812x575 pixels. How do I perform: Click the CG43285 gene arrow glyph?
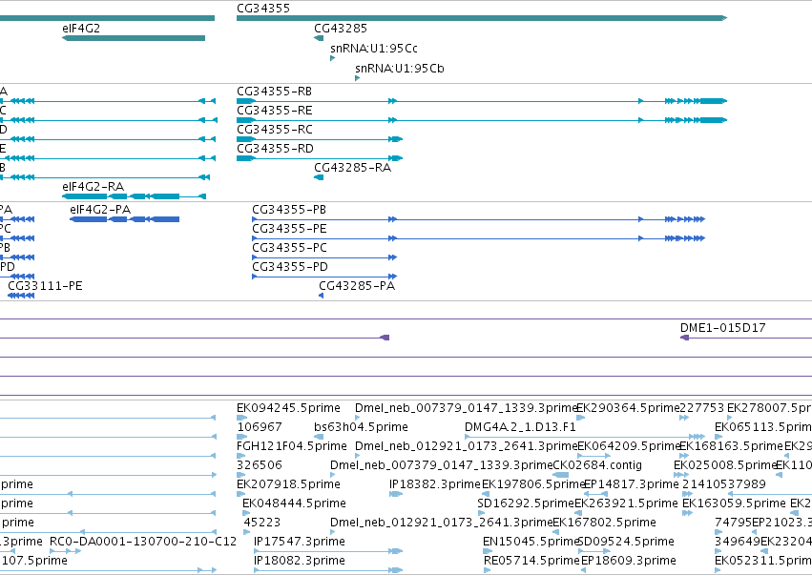tap(319, 38)
